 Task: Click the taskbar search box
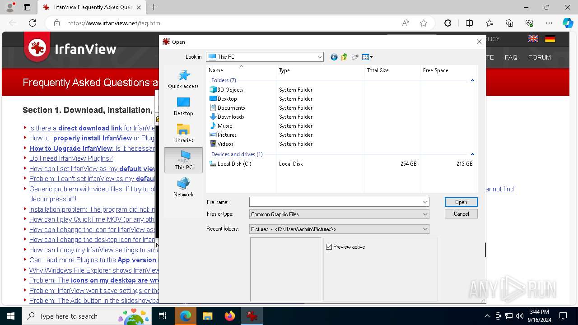point(87,316)
